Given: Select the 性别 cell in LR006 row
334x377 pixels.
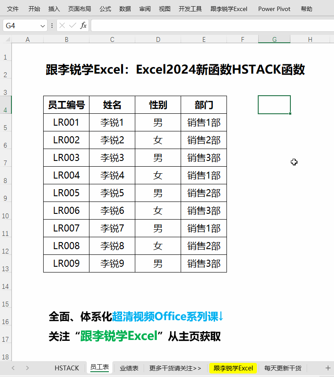Looking at the screenshot, I should click(158, 211).
